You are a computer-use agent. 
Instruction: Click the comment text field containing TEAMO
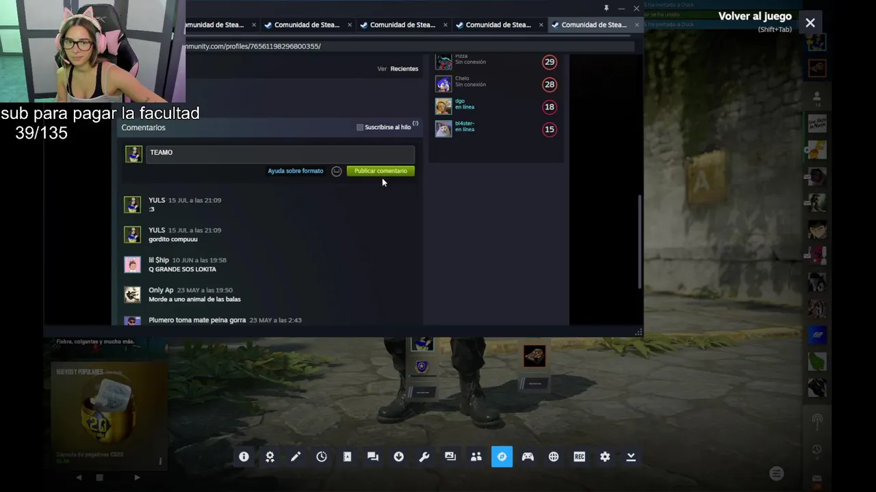click(280, 153)
